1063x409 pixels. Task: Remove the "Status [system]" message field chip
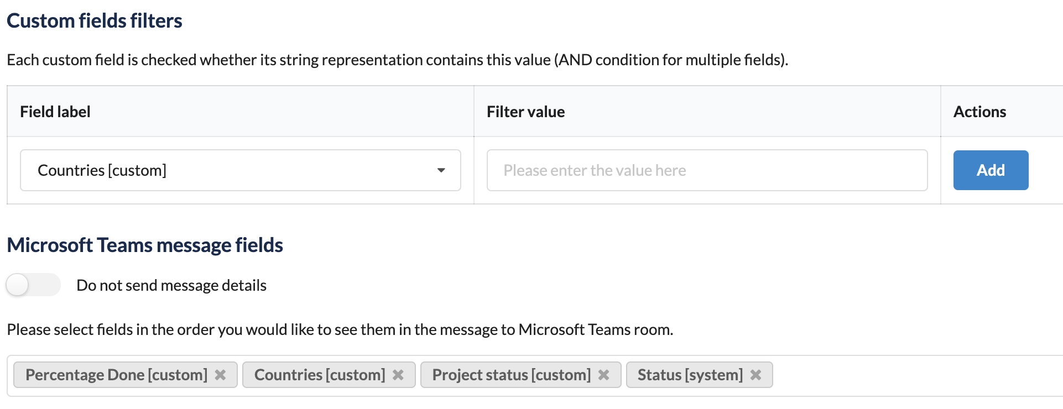(755, 375)
